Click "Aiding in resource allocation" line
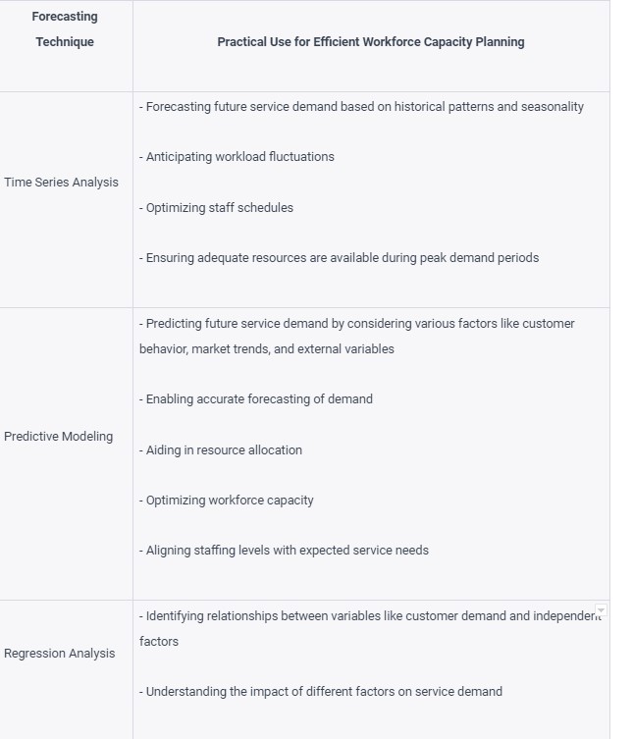This screenshot has height=739, width=633. 221,450
